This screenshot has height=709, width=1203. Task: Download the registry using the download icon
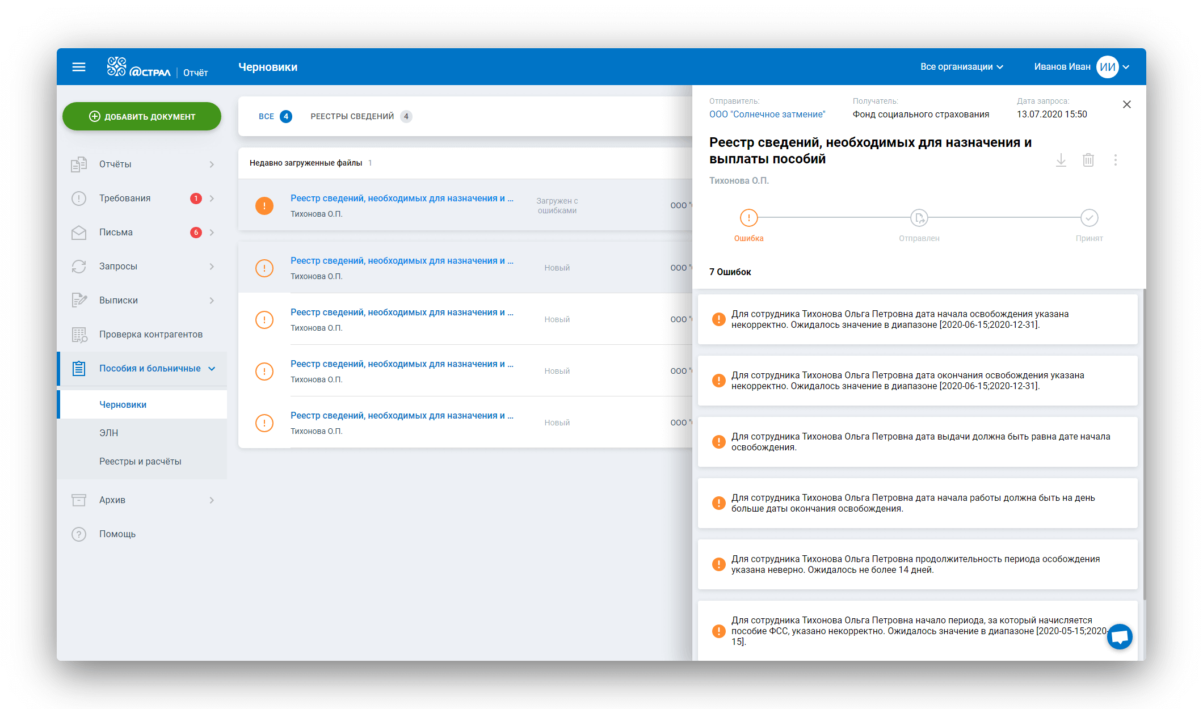[1061, 161]
